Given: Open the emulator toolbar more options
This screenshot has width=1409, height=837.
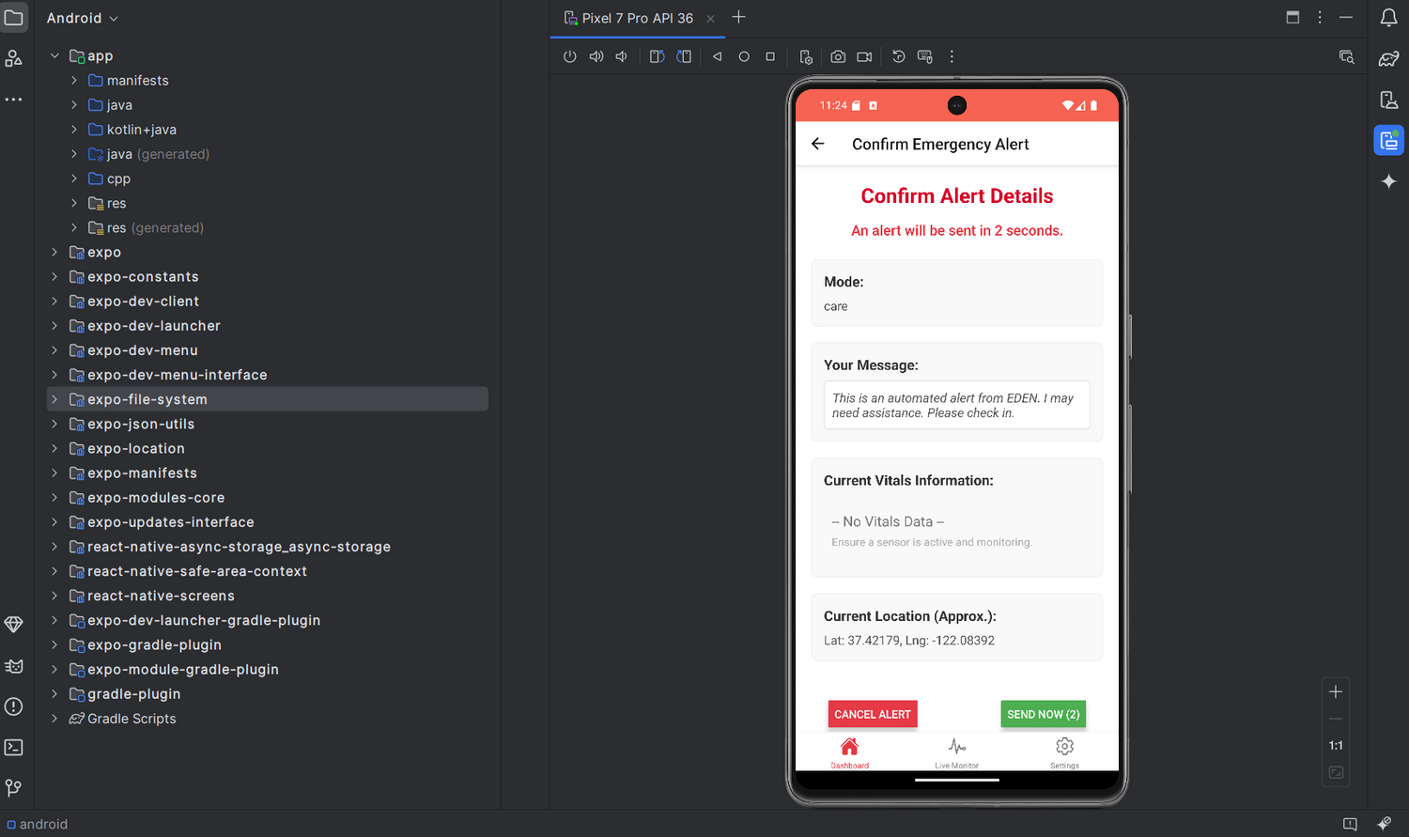Looking at the screenshot, I should click(x=952, y=56).
